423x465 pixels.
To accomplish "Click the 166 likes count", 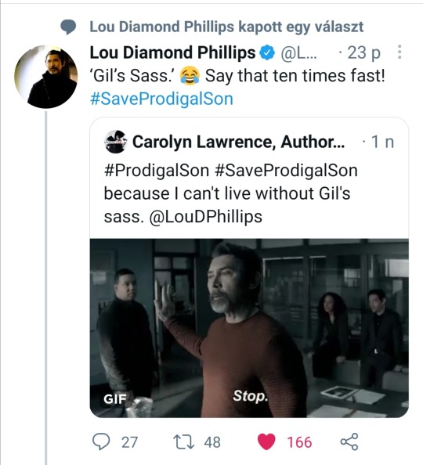I will tap(299, 442).
